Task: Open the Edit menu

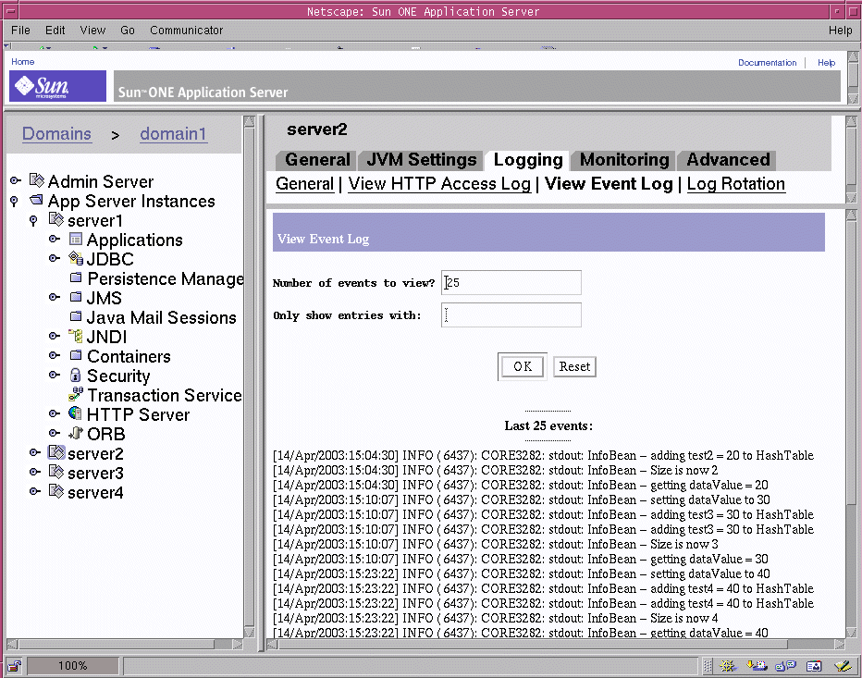Action: click(x=55, y=31)
